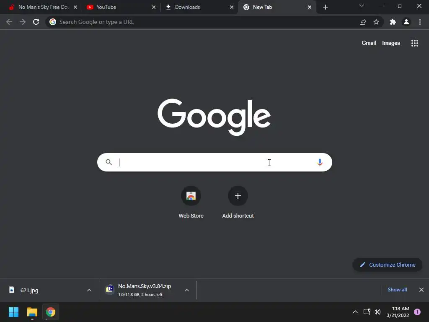Image resolution: width=429 pixels, height=322 pixels.
Task: Click the Google logo
Action: coord(214,117)
